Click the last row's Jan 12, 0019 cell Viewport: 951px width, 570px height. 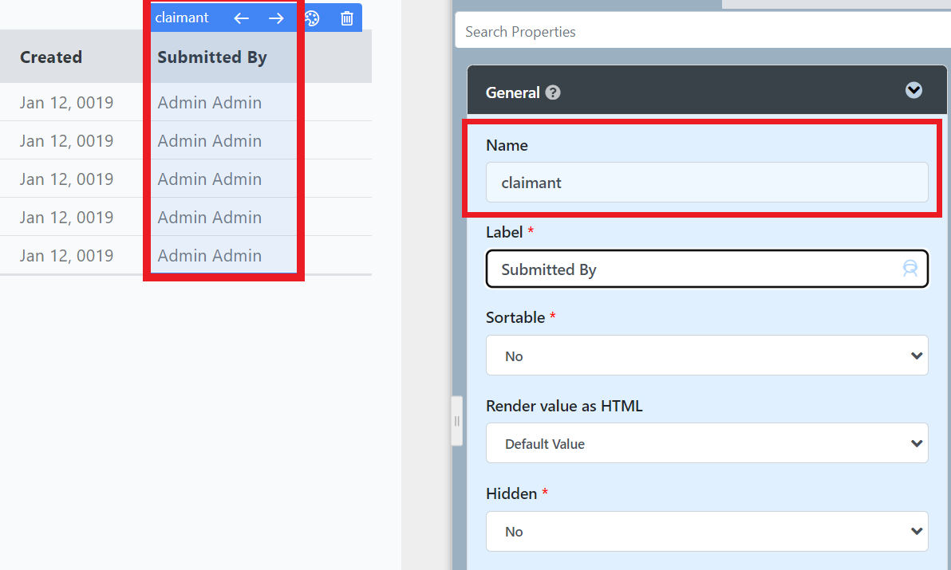(x=67, y=256)
